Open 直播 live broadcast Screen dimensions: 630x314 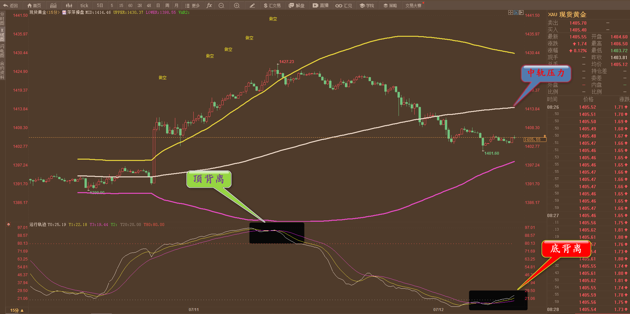click(x=321, y=5)
